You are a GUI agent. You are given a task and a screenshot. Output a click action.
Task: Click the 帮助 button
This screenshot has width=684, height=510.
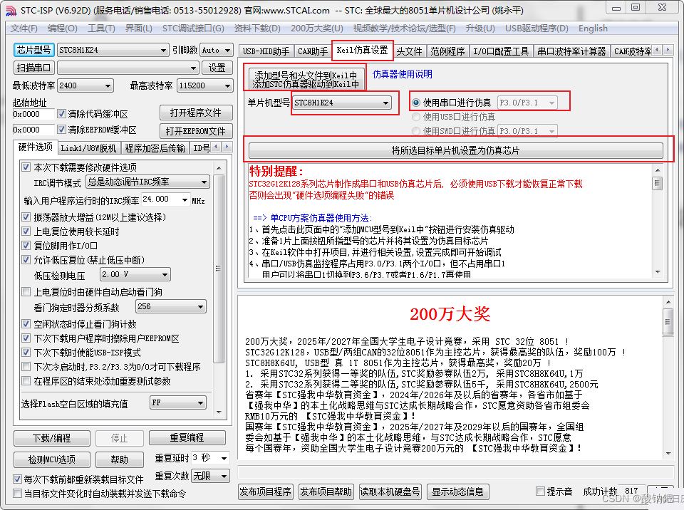point(120,459)
